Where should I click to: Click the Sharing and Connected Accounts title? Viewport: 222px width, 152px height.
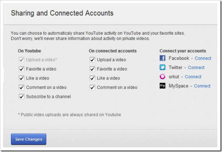(62, 13)
